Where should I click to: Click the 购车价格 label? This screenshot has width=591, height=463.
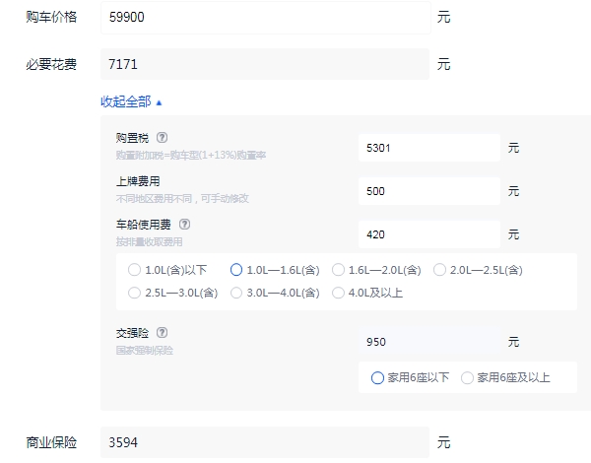click(x=51, y=17)
